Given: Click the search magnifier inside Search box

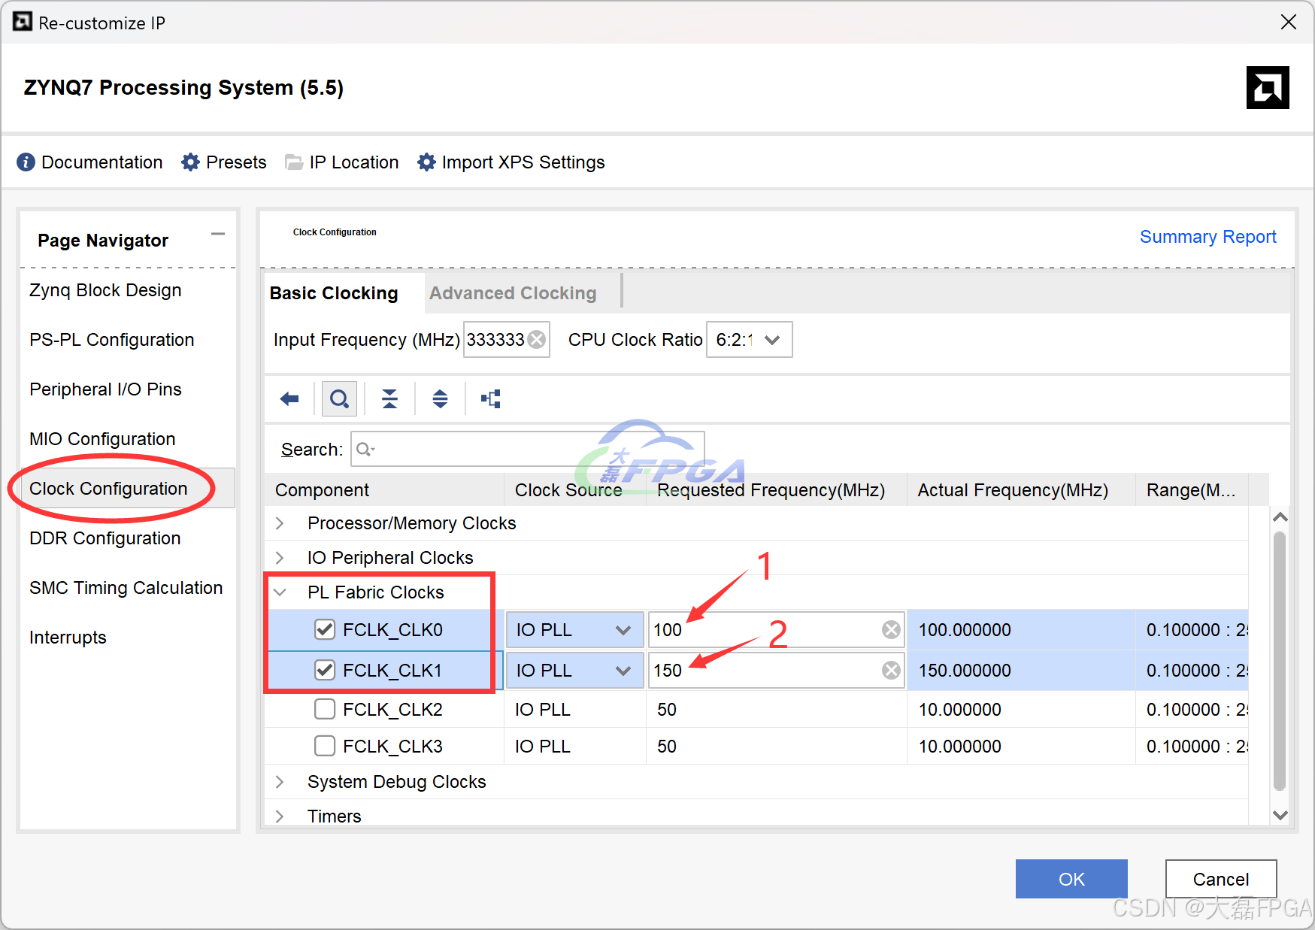Looking at the screenshot, I should pos(365,450).
